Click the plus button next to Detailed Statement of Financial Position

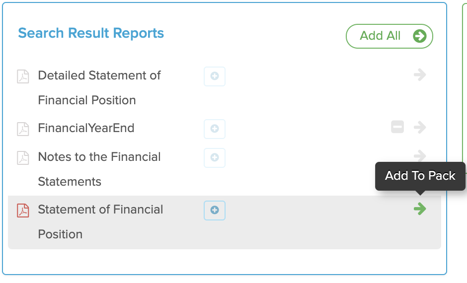coord(215,76)
